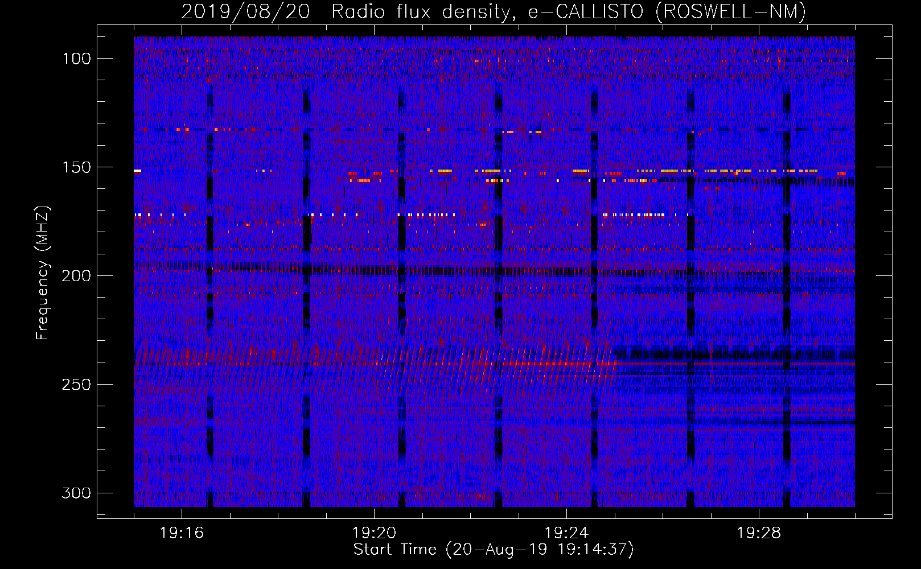The image size is (921, 569).
Task: Click the 19:16 time tick label
Action: tap(182, 533)
